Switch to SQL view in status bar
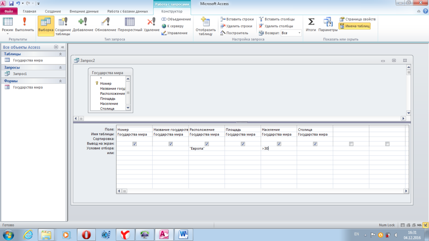Viewport: 429px width, 241px height. click(419, 225)
